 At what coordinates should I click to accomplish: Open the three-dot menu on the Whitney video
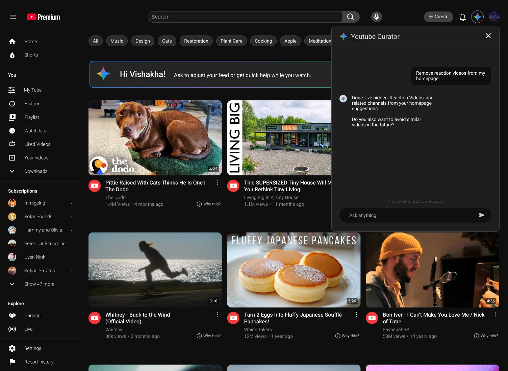(x=218, y=315)
